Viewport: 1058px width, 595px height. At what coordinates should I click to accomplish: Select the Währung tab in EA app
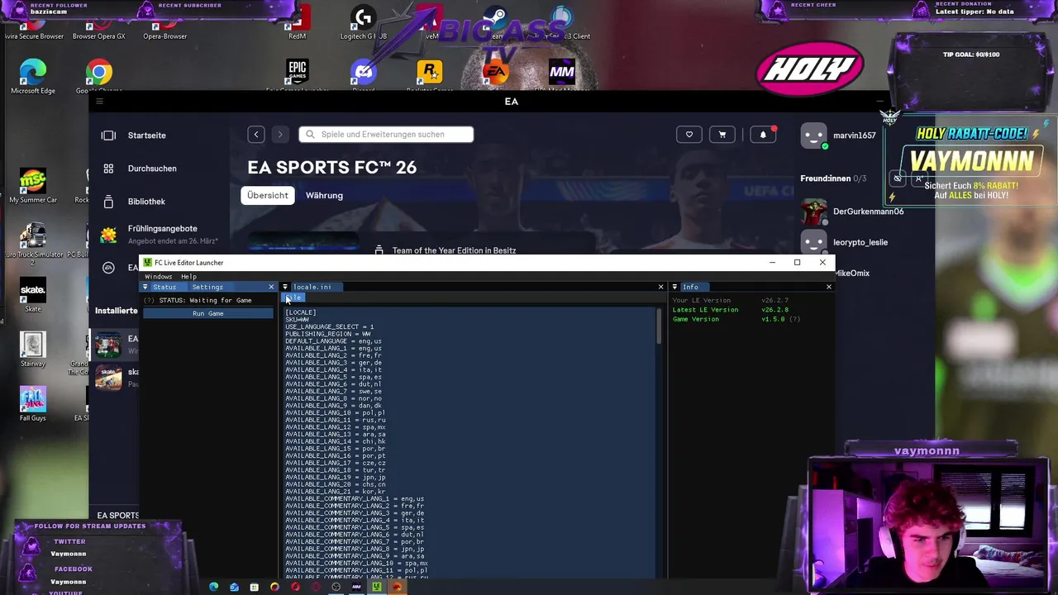(324, 195)
